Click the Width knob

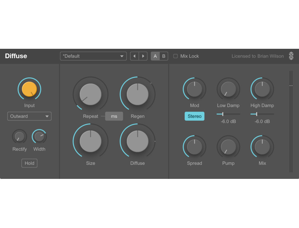click(x=39, y=137)
